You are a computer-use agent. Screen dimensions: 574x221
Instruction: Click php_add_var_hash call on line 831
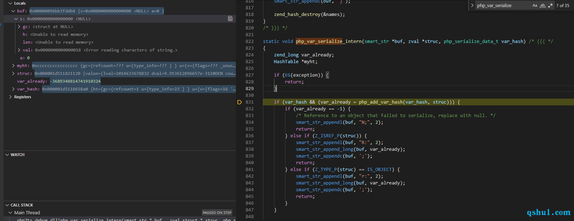tap(381, 102)
